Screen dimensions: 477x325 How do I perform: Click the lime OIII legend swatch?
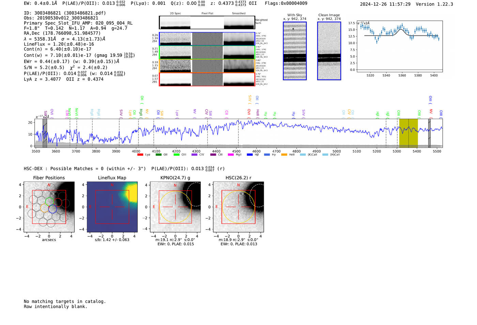[176, 155]
